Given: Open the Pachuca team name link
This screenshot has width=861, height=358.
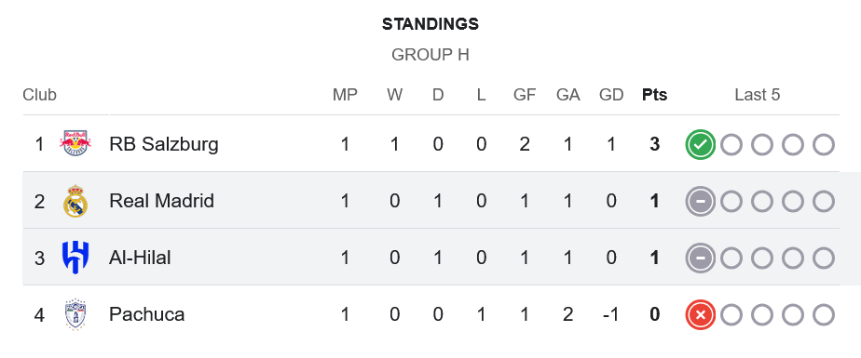Looking at the screenshot, I should point(146,314).
